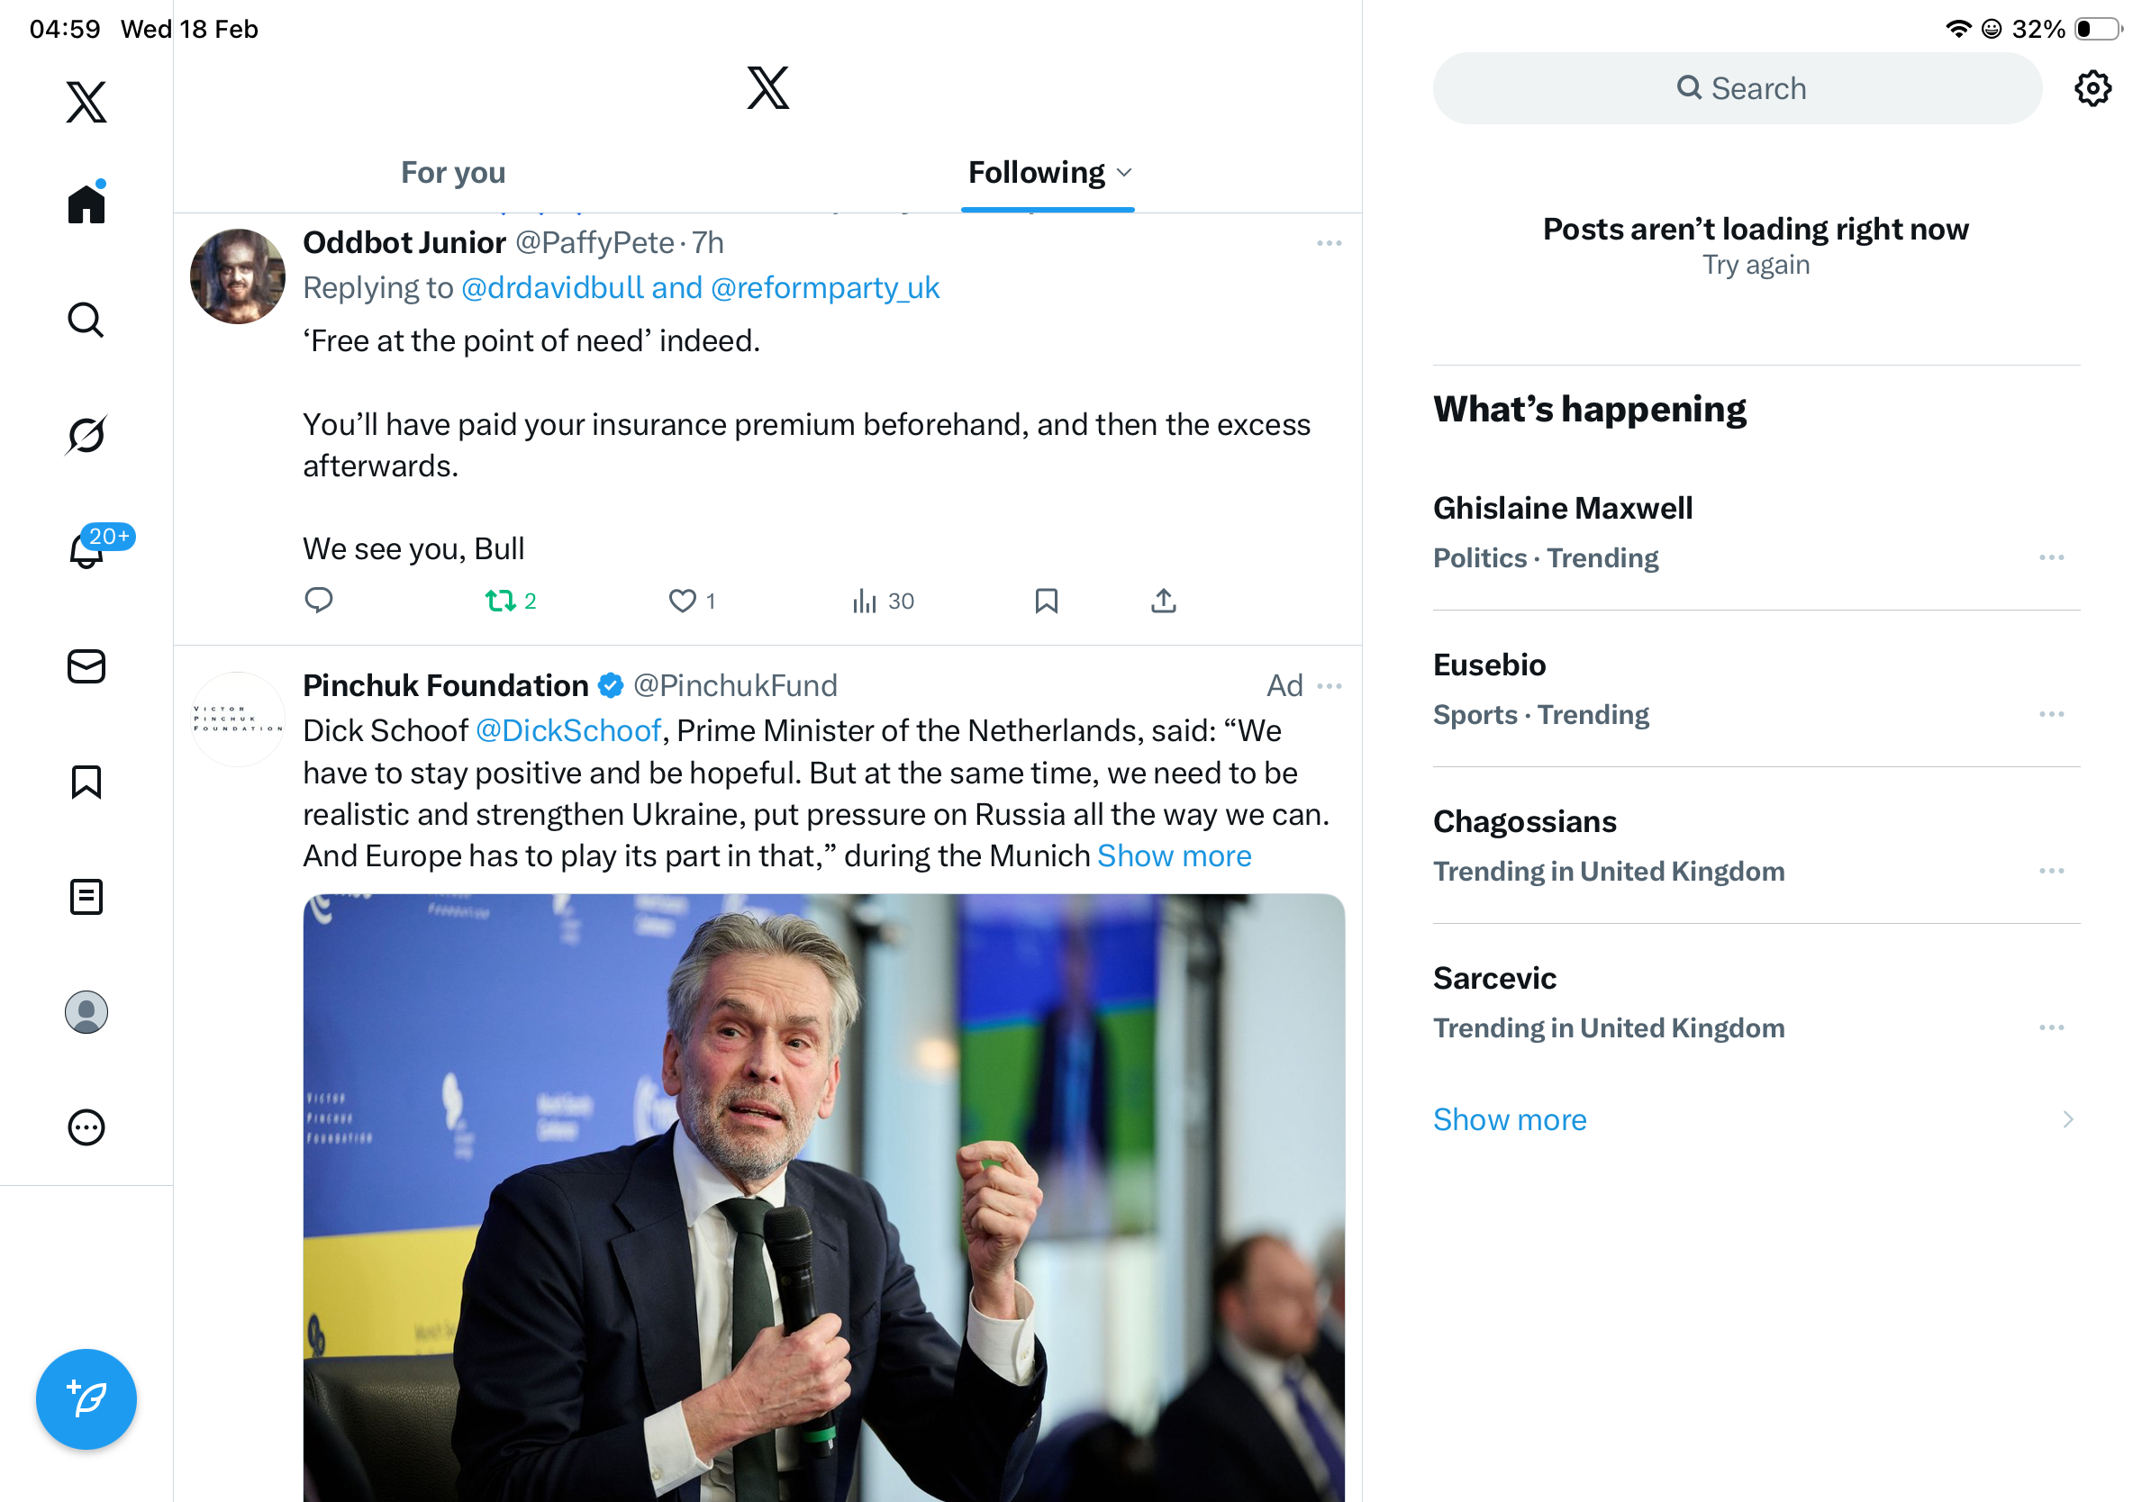Switch to the For you tab
This screenshot has width=2151, height=1502.
point(452,172)
